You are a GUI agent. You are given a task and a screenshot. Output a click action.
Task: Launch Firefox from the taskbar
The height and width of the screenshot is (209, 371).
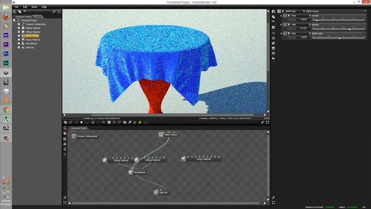tap(6, 17)
